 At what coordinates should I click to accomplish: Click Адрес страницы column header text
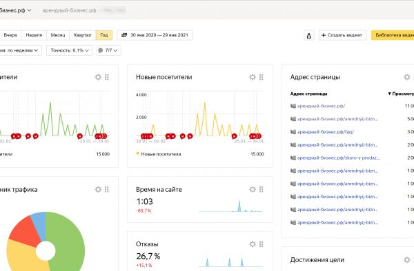click(308, 94)
